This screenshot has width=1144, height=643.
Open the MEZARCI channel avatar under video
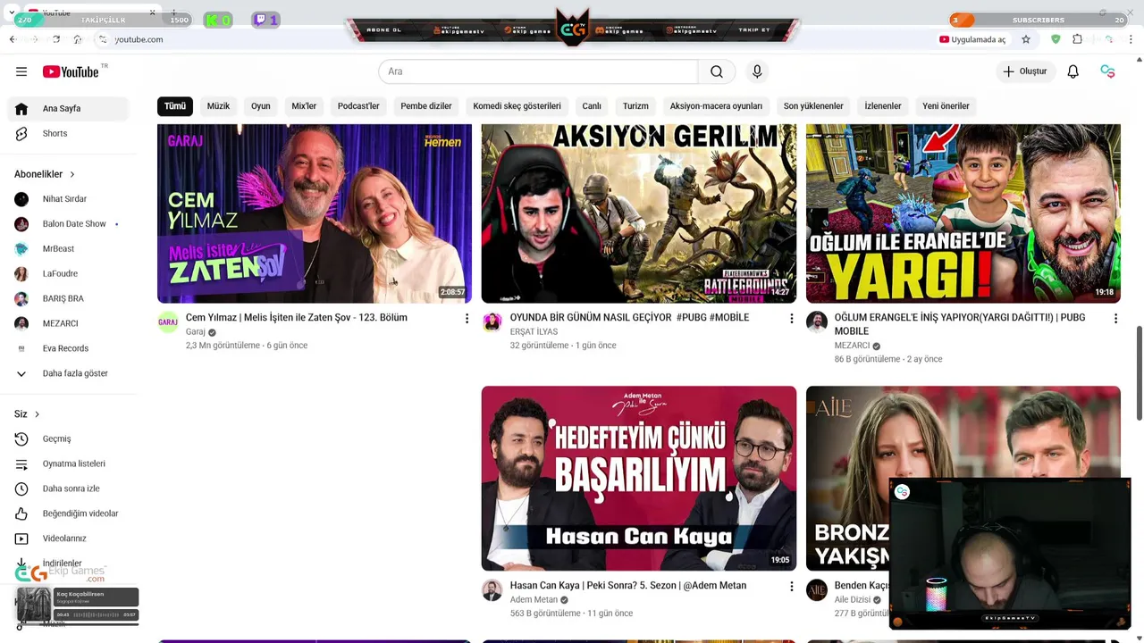click(x=817, y=322)
